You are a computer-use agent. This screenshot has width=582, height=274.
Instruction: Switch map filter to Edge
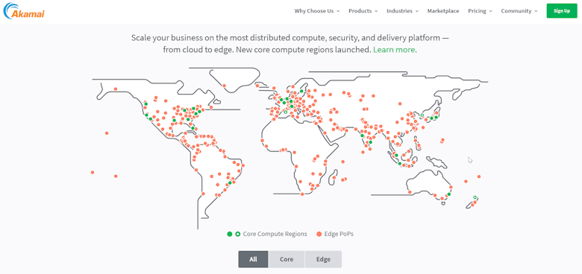pos(323,259)
